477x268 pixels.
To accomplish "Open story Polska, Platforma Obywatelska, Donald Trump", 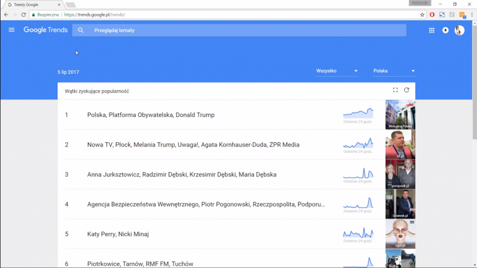I will point(151,115).
